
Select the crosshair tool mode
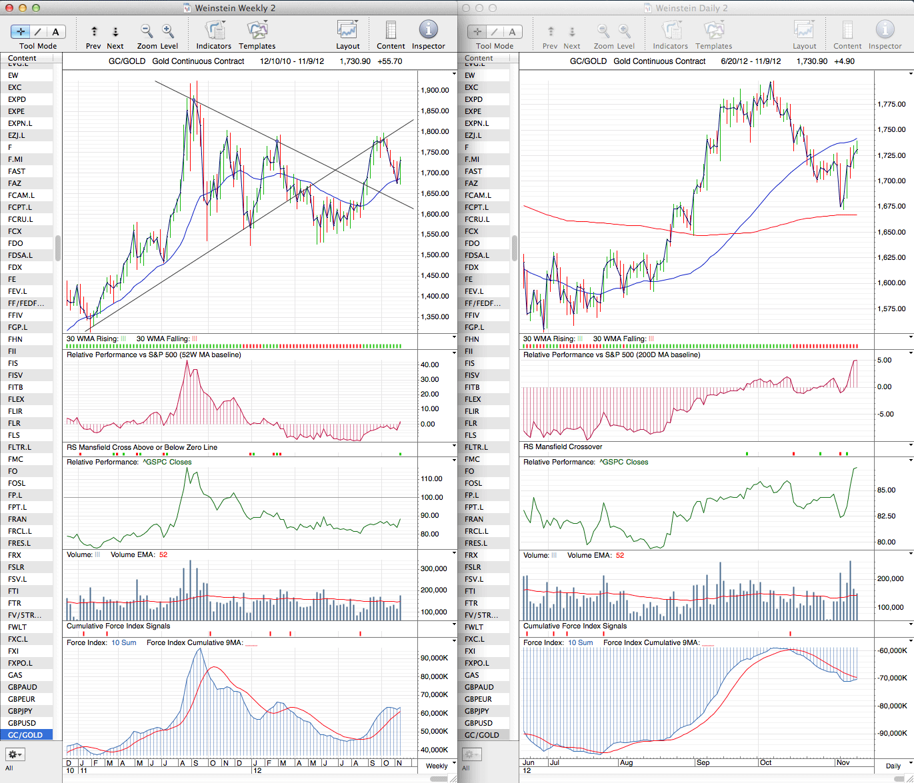(21, 31)
